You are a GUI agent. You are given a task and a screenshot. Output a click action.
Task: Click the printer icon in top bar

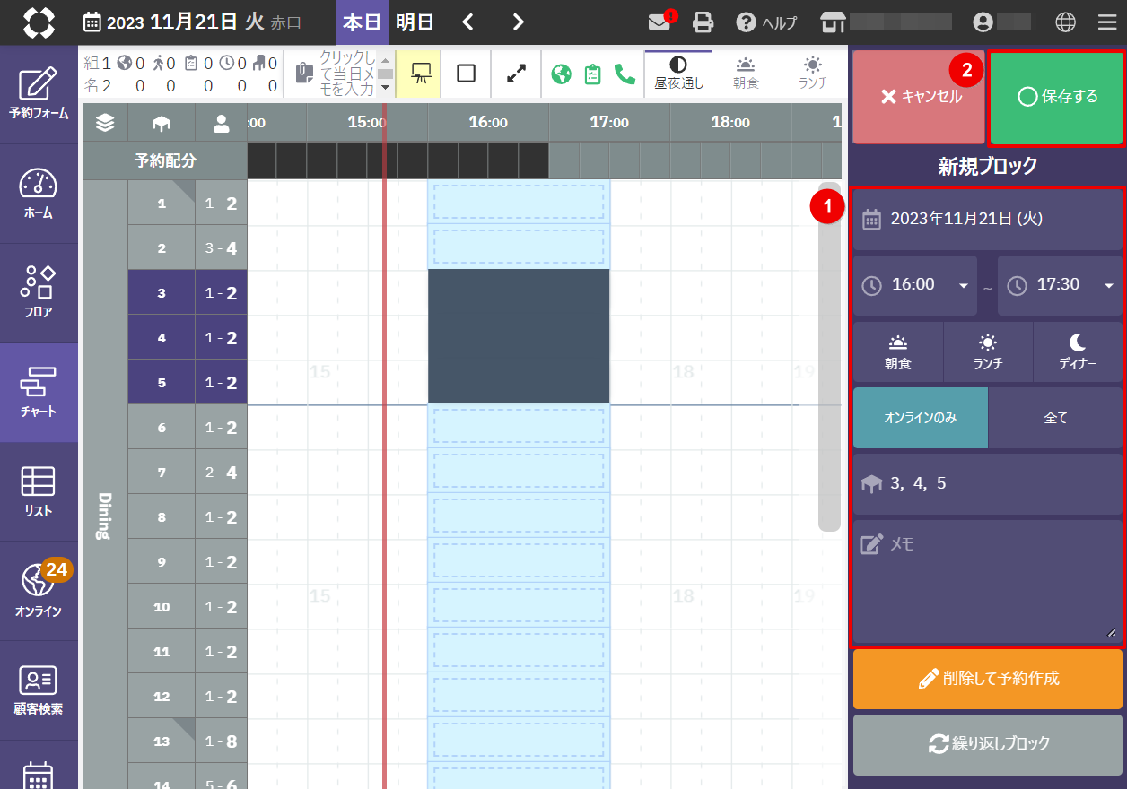[x=703, y=22]
